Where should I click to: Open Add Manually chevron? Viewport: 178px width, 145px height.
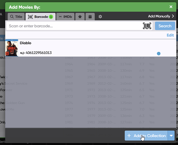[173, 16]
